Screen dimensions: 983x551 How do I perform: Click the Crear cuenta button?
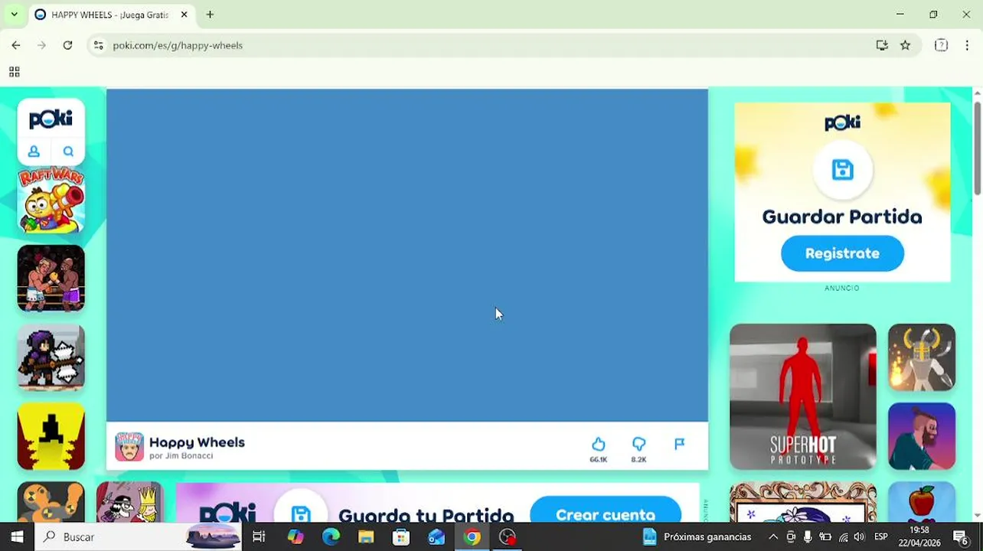click(x=605, y=514)
